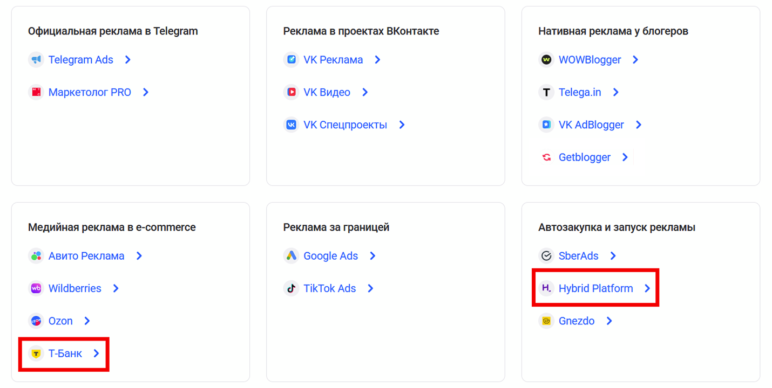Click the VK AdBlogger star icon

546,124
